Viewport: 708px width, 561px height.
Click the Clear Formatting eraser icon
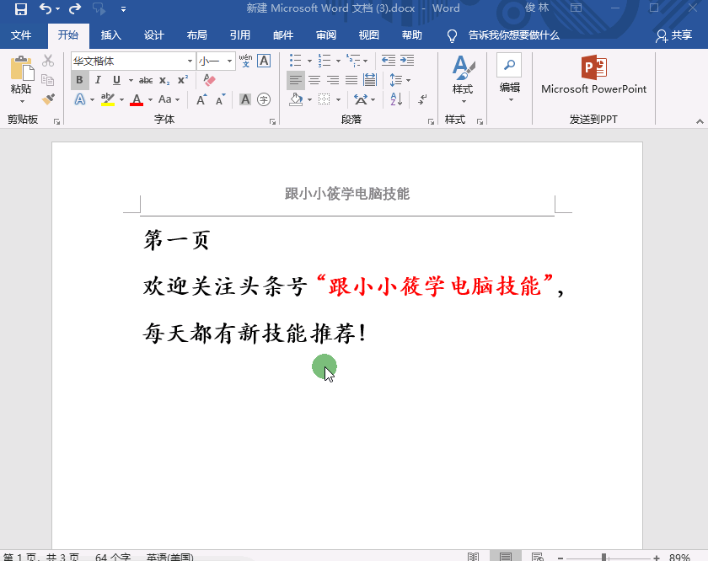pos(209,80)
